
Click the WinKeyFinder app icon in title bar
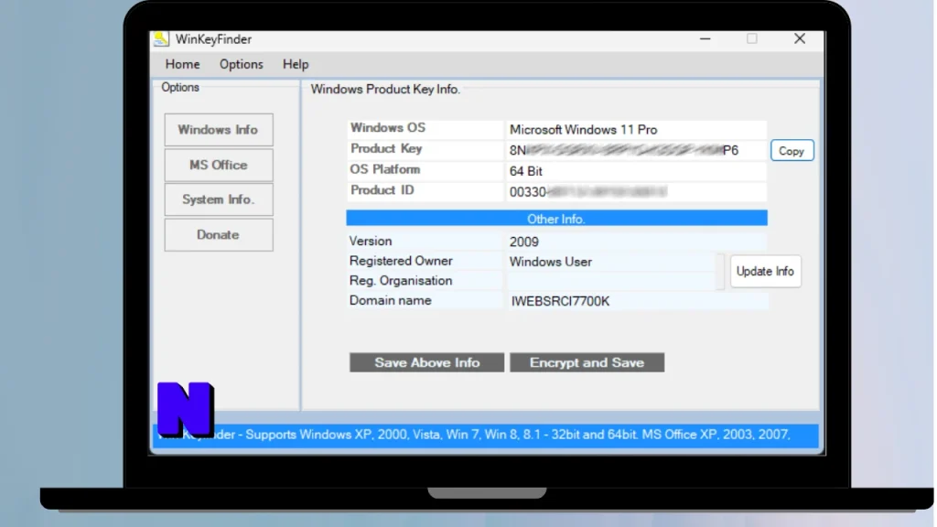click(x=161, y=38)
